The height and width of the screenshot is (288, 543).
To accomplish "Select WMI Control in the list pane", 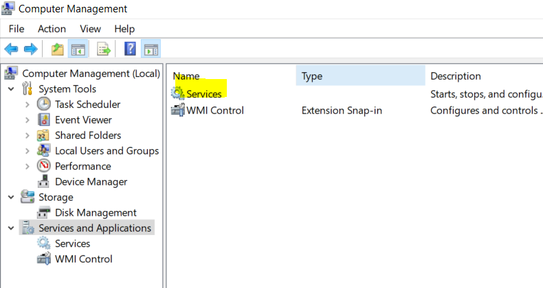I will (x=215, y=110).
